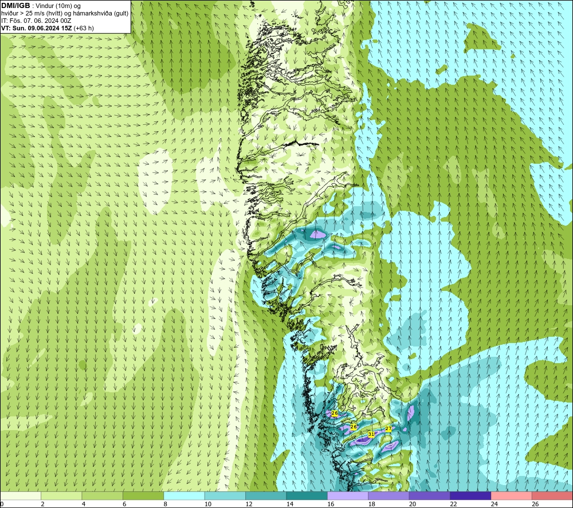This screenshot has height=508, width=573.
Task: Pick the above 26 m/s red swatch
Action: pyautogui.click(x=552, y=495)
